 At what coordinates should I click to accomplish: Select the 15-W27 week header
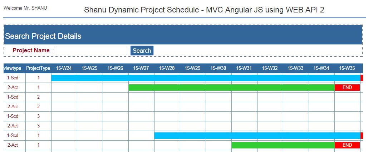(x=141, y=68)
